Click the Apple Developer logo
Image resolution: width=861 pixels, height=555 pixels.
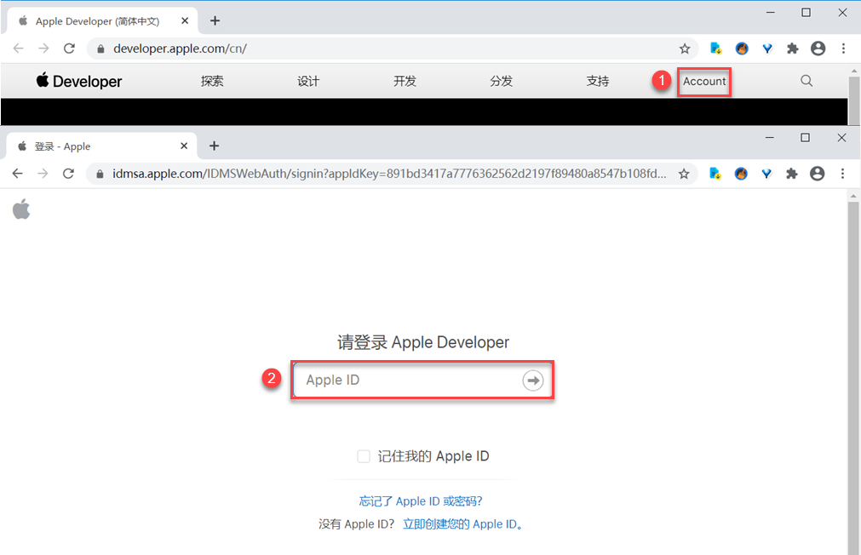click(x=79, y=81)
